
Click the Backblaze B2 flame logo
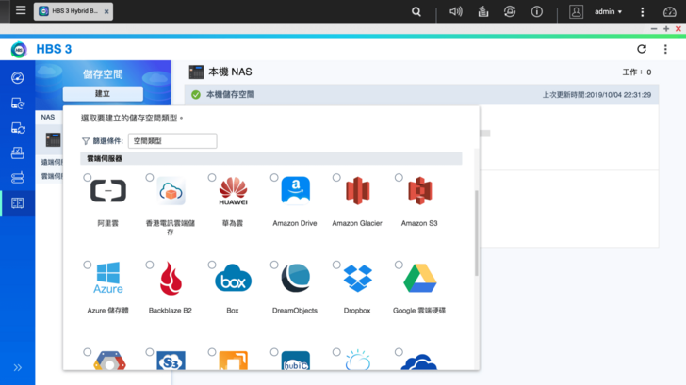click(171, 279)
